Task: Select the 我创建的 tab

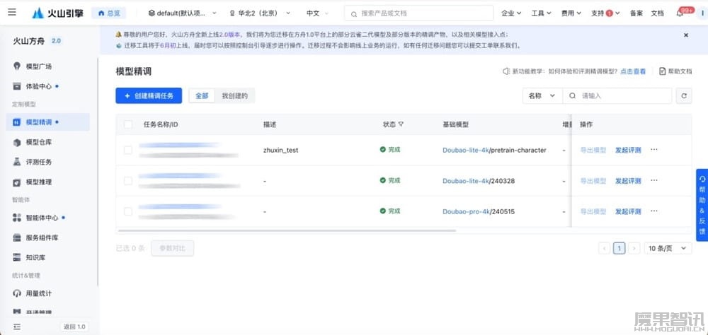Action: tap(234, 96)
